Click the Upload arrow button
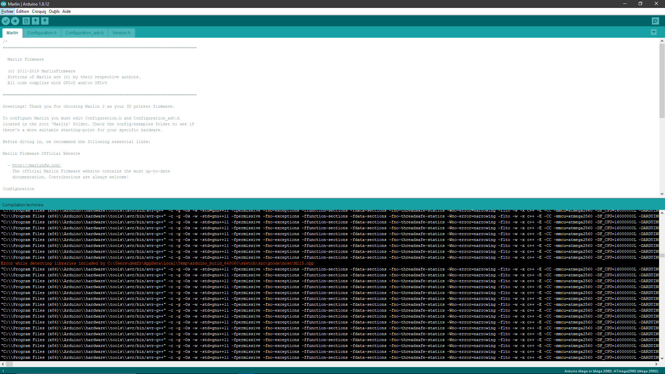The width and height of the screenshot is (665, 374). tap(15, 21)
